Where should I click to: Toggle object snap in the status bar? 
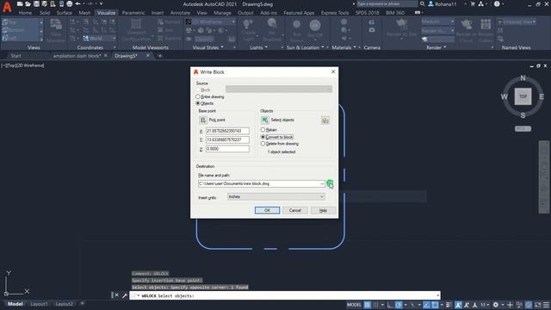point(435,305)
